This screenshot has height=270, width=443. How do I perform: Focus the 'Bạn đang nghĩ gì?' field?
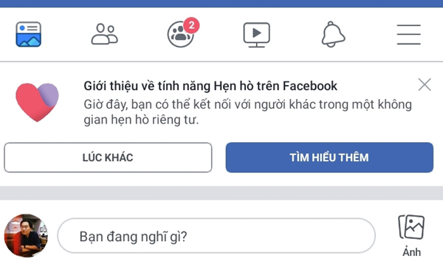pyautogui.click(x=216, y=235)
